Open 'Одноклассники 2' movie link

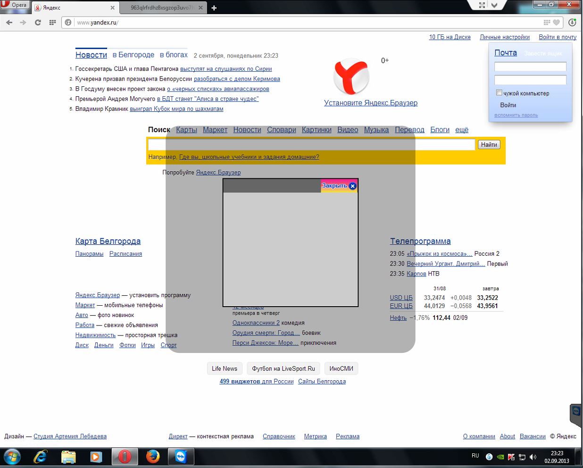pyautogui.click(x=256, y=323)
